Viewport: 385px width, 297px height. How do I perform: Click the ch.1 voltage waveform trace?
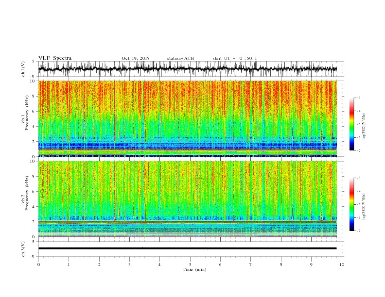(187, 69)
